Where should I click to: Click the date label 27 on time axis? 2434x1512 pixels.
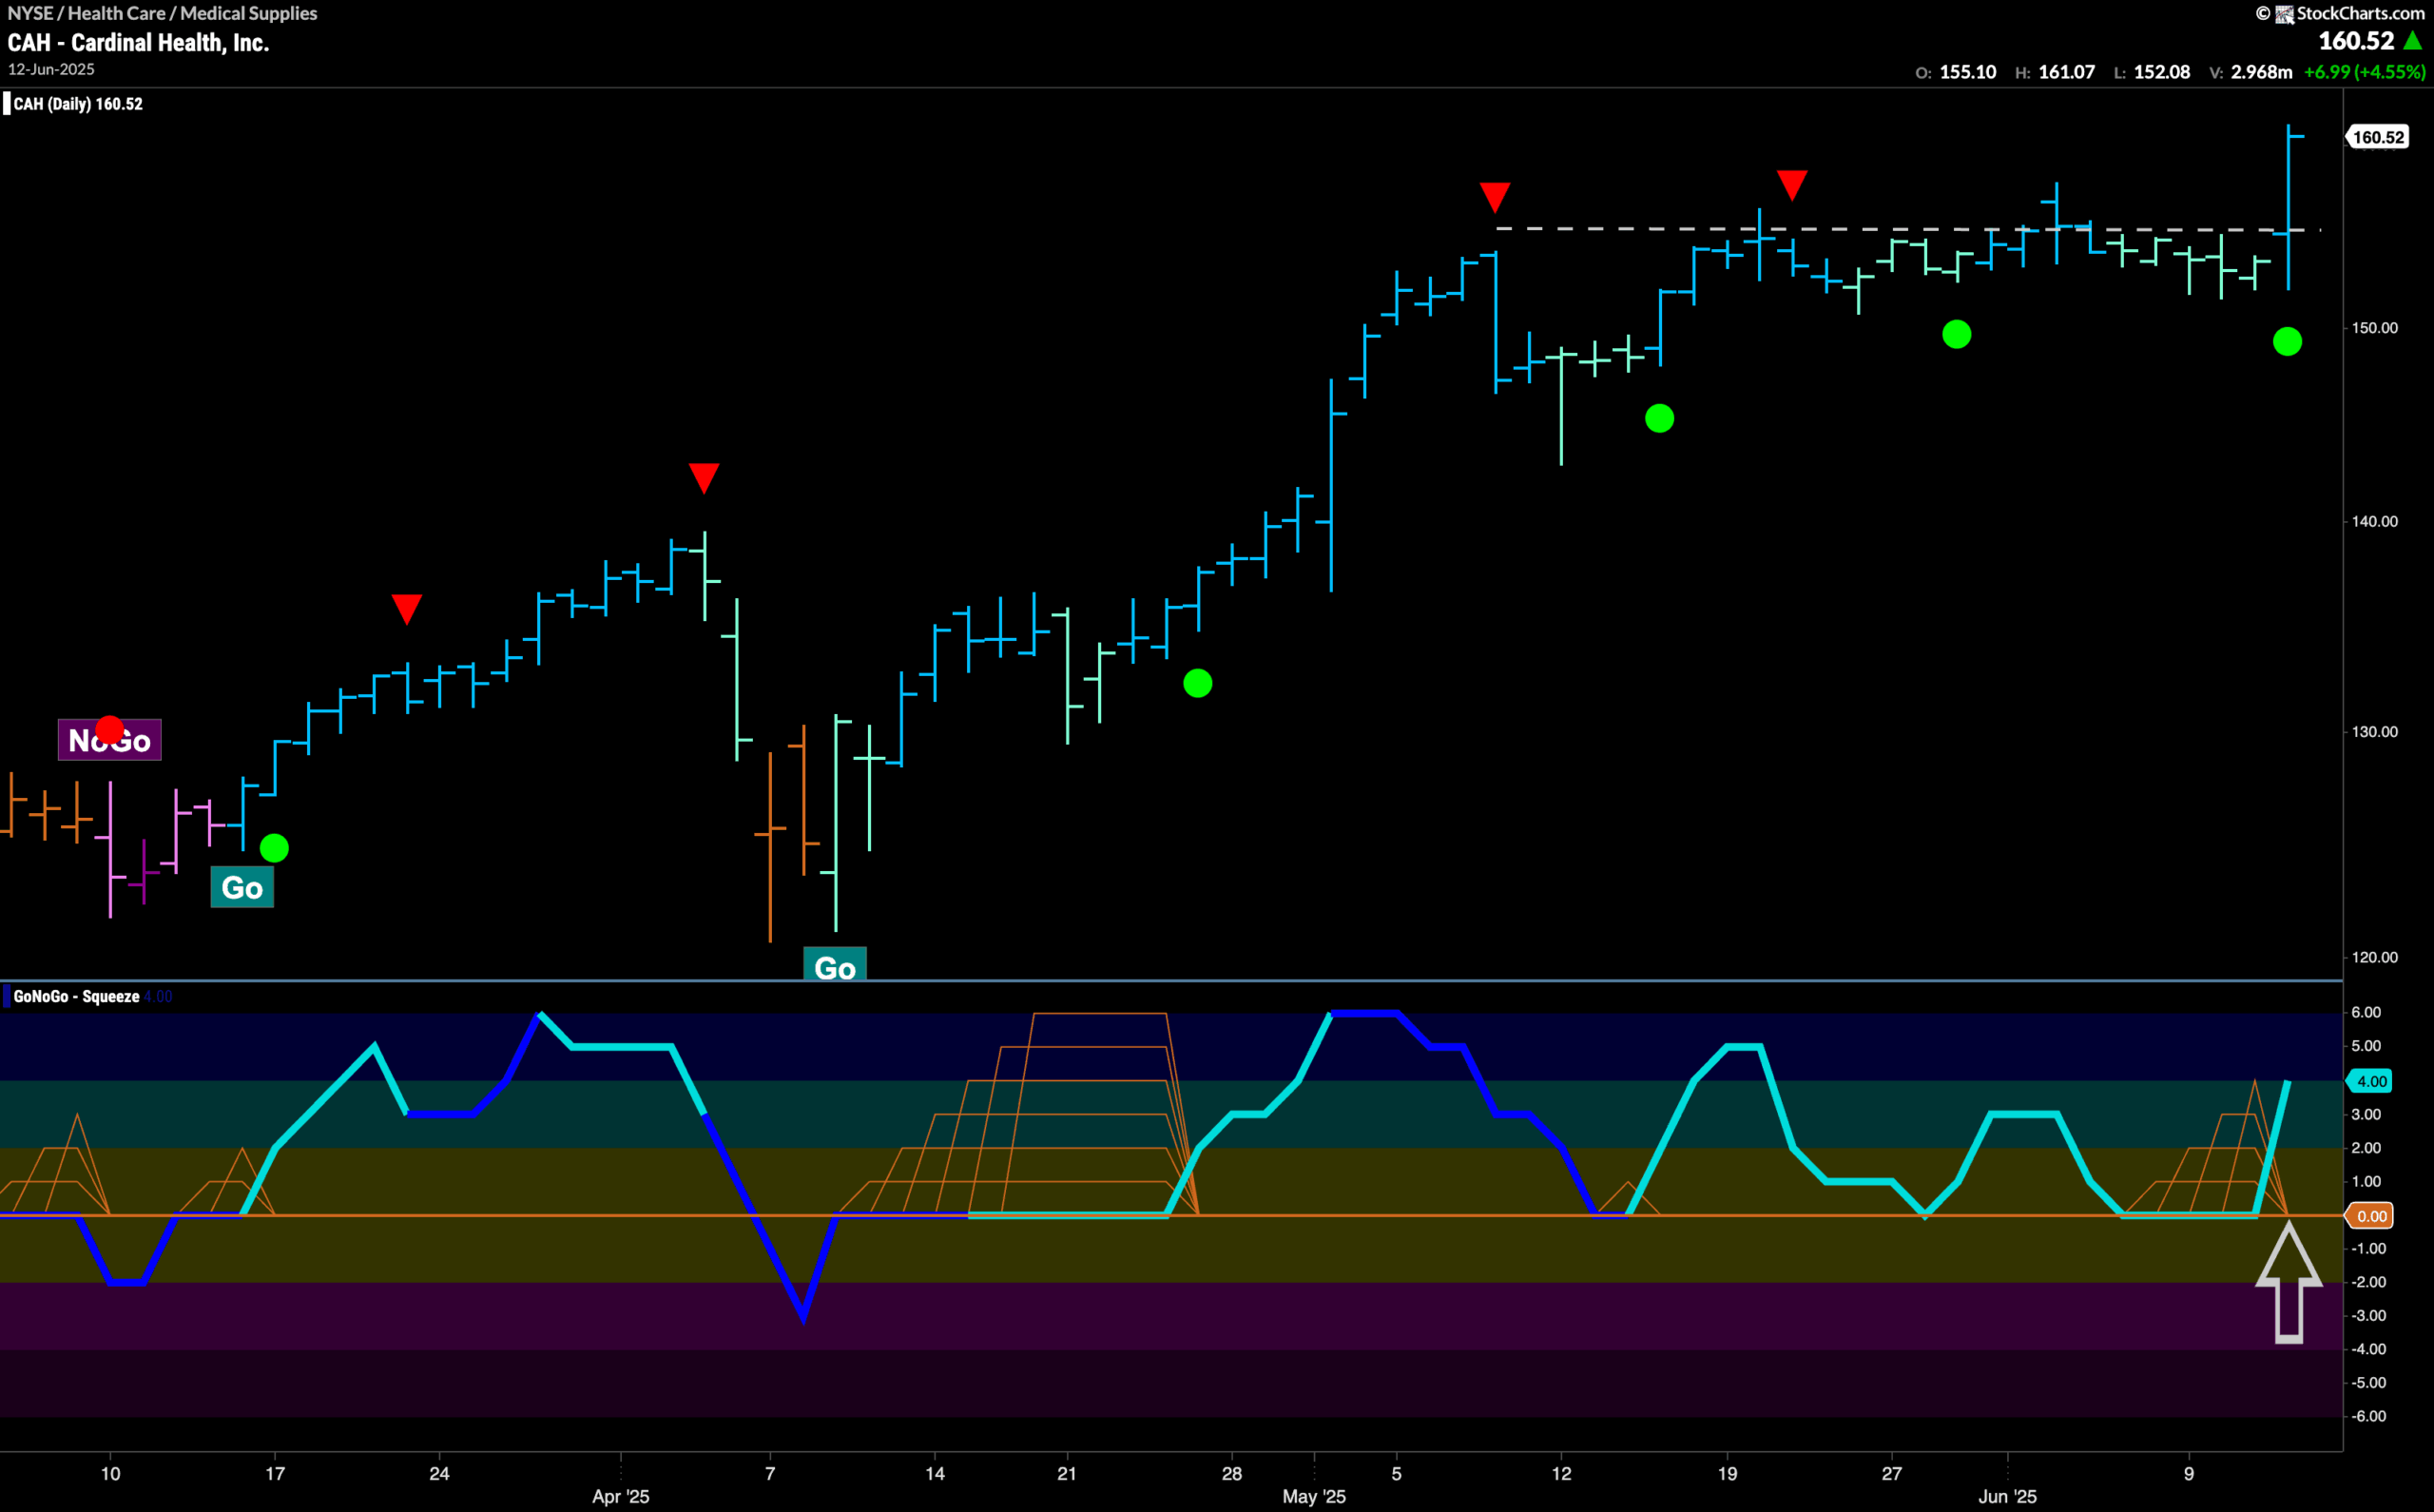coord(1891,1473)
